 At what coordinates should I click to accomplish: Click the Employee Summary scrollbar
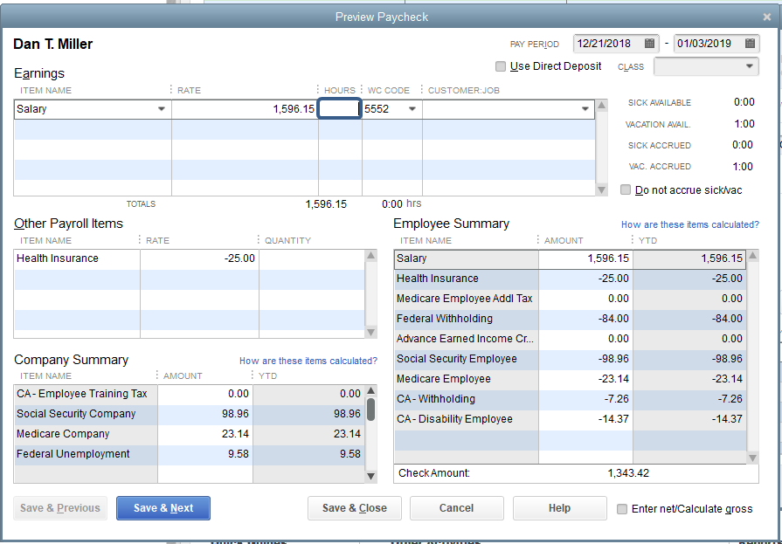(751, 349)
